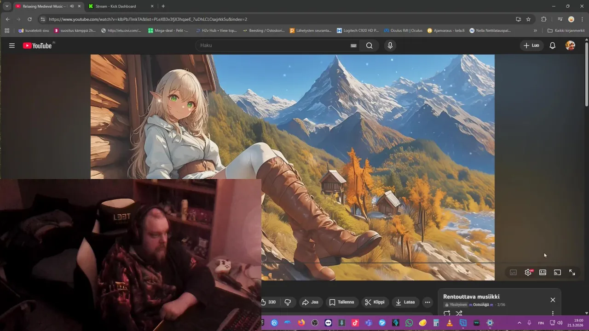This screenshot has width=589, height=331.
Task: Switch to Stream - Kick Dashboard tab
Action: pos(120,6)
